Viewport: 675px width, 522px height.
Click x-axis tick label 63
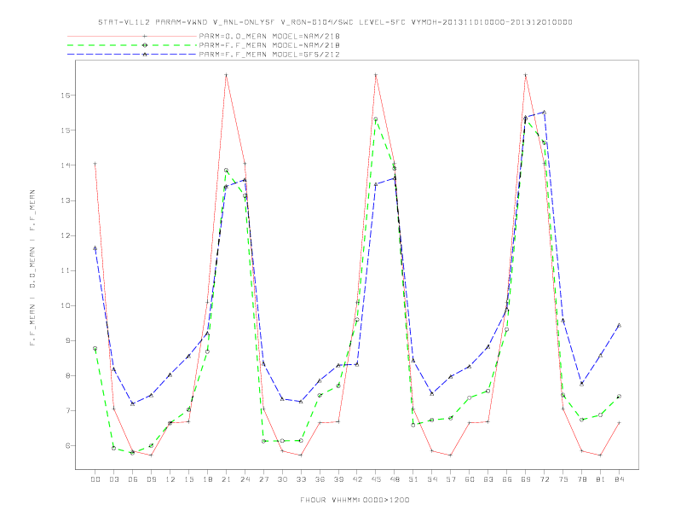point(488,479)
